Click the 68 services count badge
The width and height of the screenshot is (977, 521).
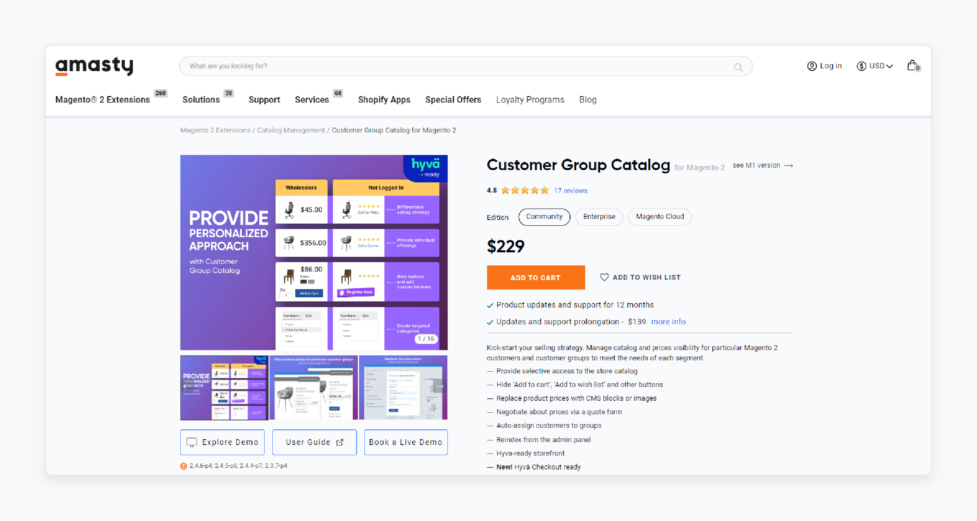click(338, 93)
